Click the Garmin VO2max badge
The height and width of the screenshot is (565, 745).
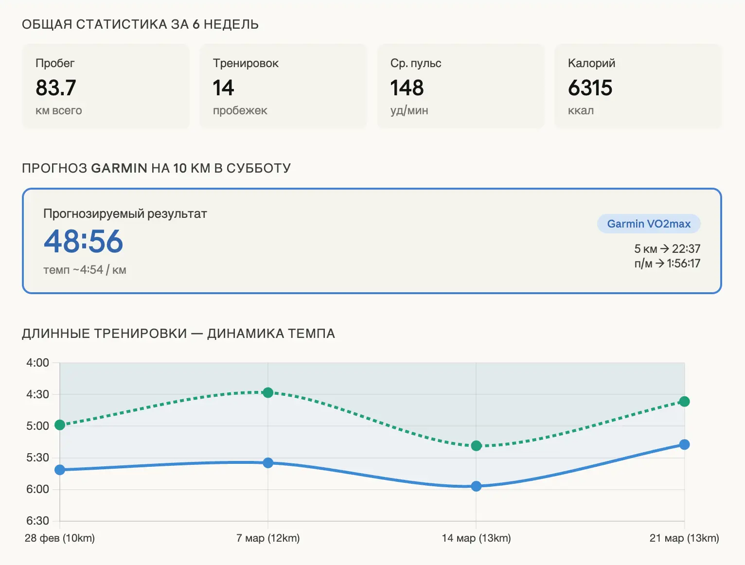pos(648,224)
